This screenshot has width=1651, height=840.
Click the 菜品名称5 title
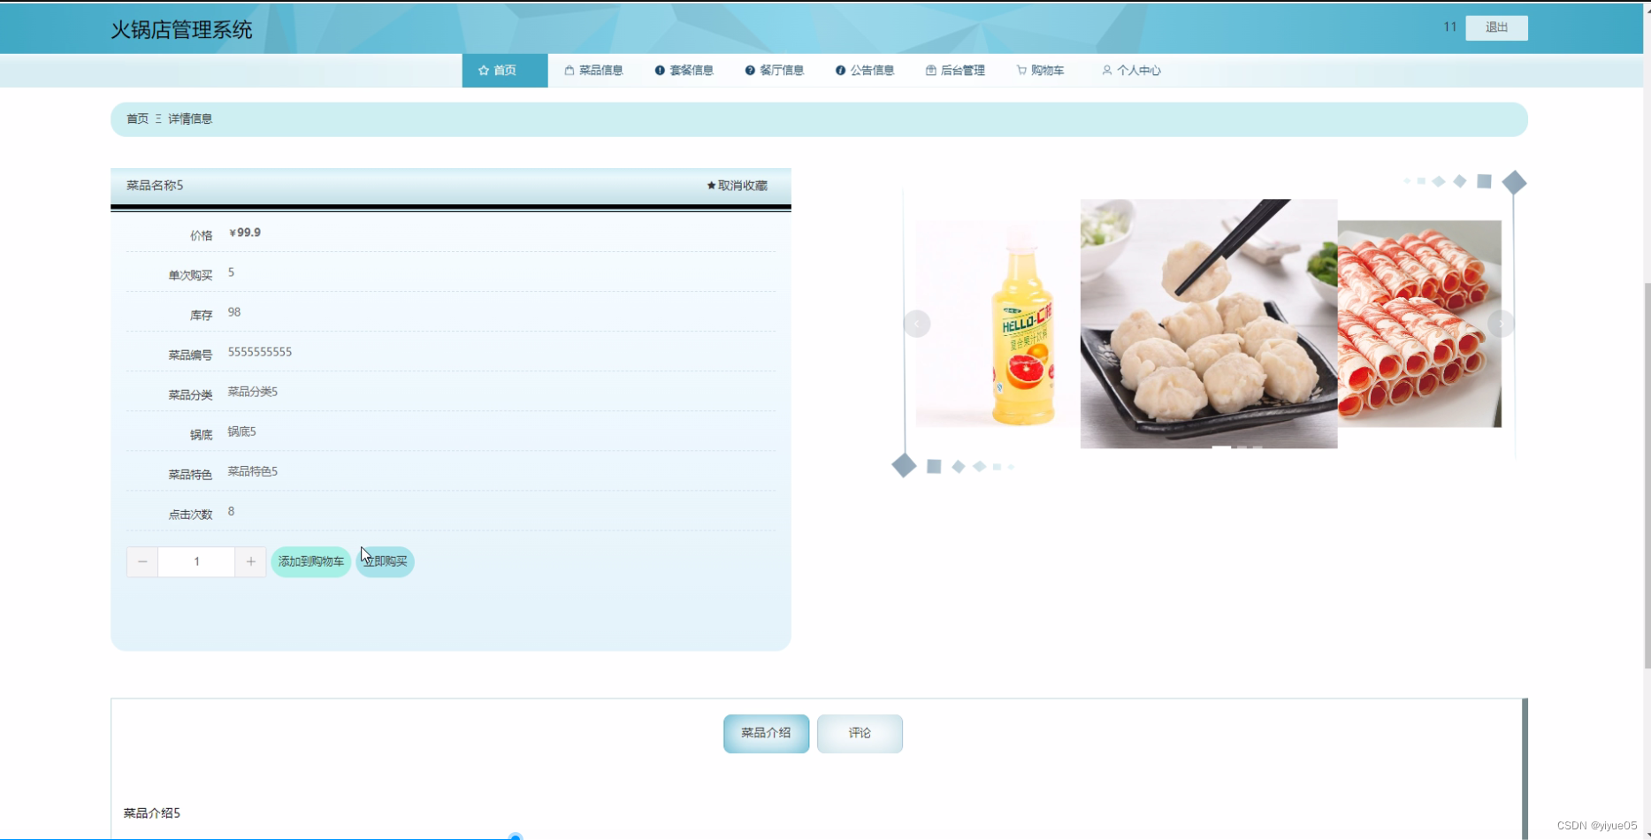click(x=155, y=186)
